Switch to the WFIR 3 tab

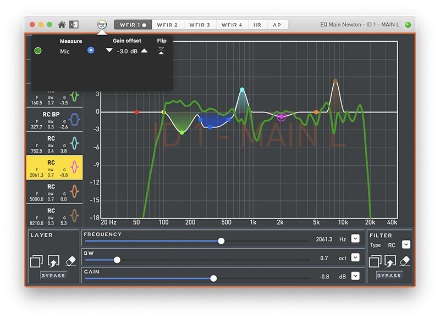pyautogui.click(x=200, y=25)
